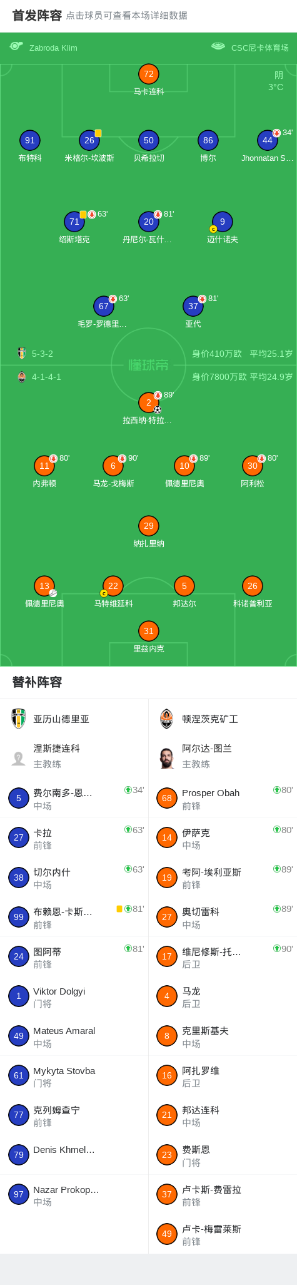Tap the 5-3-2 formation label
This screenshot has width=297, height=1285.
(43, 354)
